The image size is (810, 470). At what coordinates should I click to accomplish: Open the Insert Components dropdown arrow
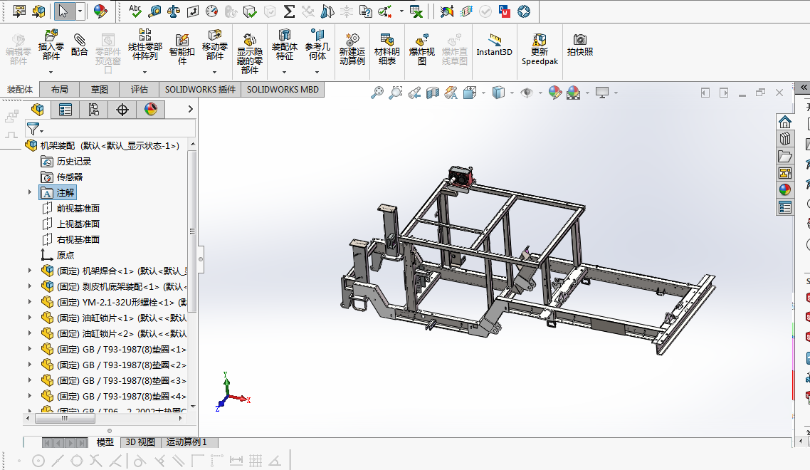click(51, 72)
